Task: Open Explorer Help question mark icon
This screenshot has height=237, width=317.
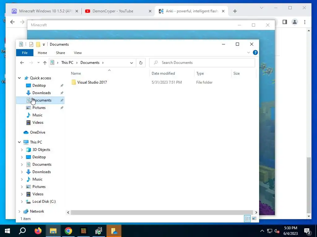Action: coord(255,52)
